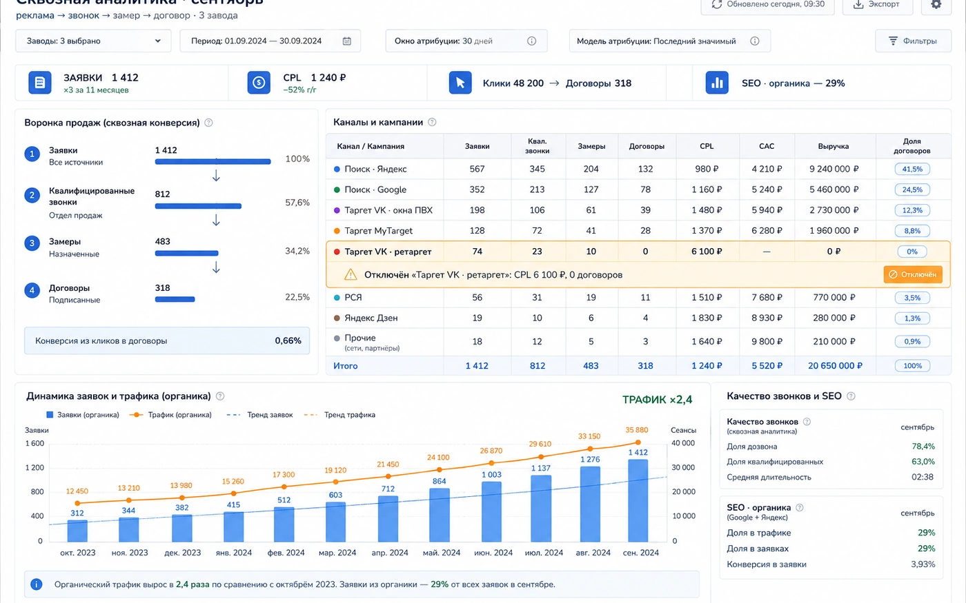
Task: Select the "РСЯ" channel row name
Action: [353, 298]
